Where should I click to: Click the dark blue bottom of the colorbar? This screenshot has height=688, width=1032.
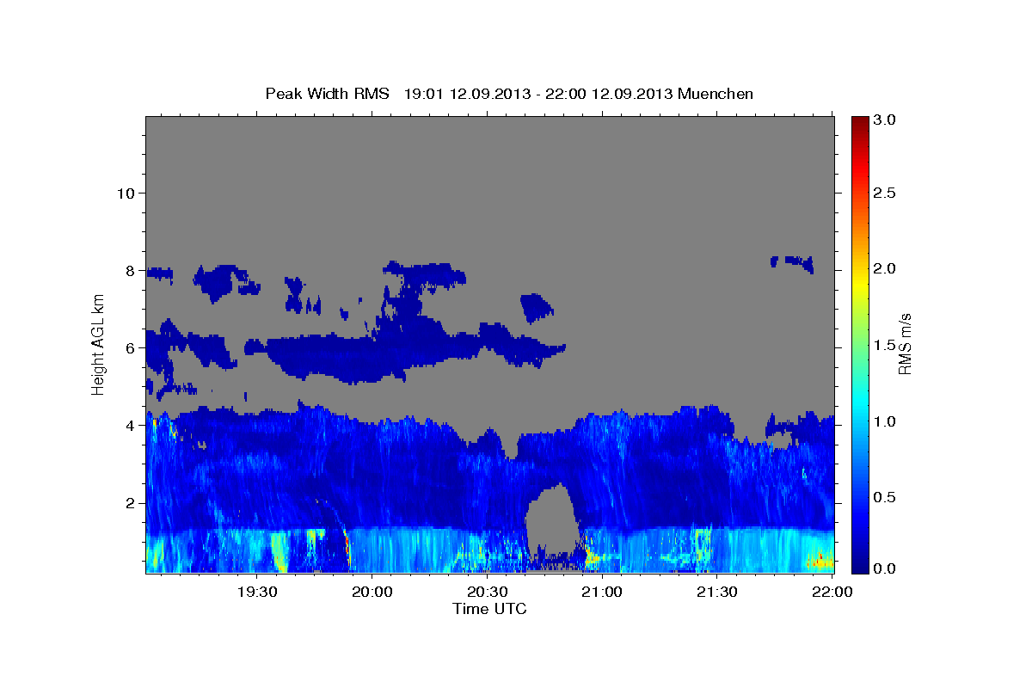point(859,566)
